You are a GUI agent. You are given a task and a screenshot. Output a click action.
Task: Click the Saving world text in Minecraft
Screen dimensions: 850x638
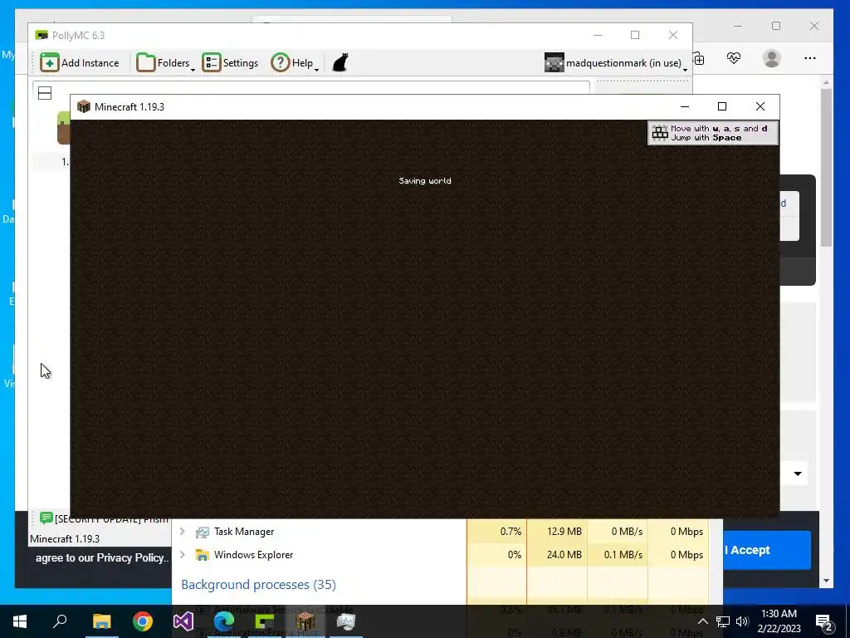pyautogui.click(x=425, y=180)
